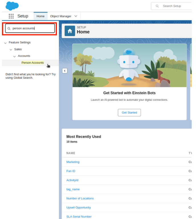Click the Most Recently Used heading
Viewport: 196px width, 219px height.
[84, 137]
